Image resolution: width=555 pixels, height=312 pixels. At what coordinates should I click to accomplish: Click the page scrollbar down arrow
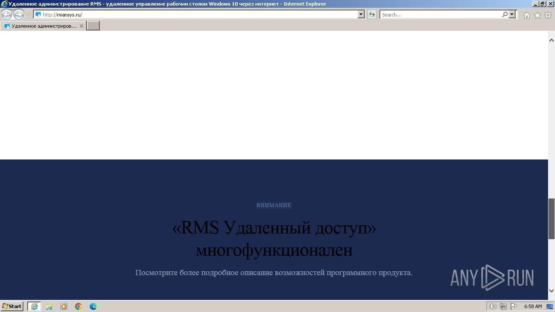click(x=552, y=290)
